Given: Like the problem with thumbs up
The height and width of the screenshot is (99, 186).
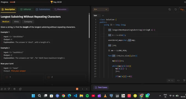Looking at the screenshot, I should point(2,89).
